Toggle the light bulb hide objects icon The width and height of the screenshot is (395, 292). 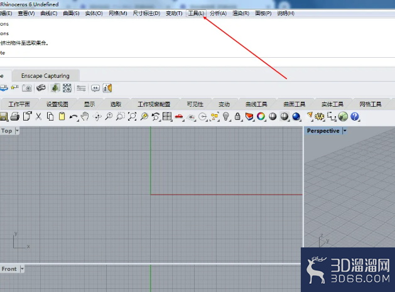[226, 116]
